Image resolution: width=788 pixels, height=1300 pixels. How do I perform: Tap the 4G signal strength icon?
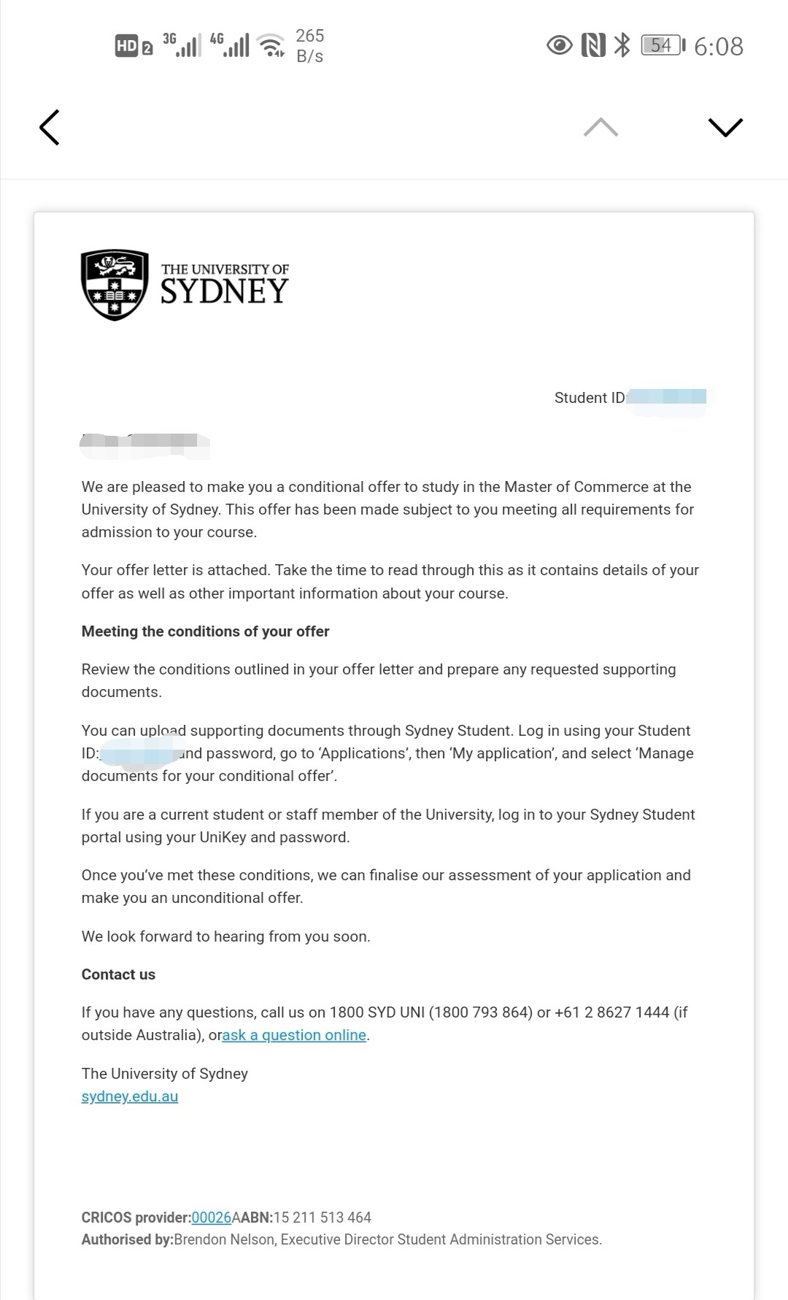(229, 45)
